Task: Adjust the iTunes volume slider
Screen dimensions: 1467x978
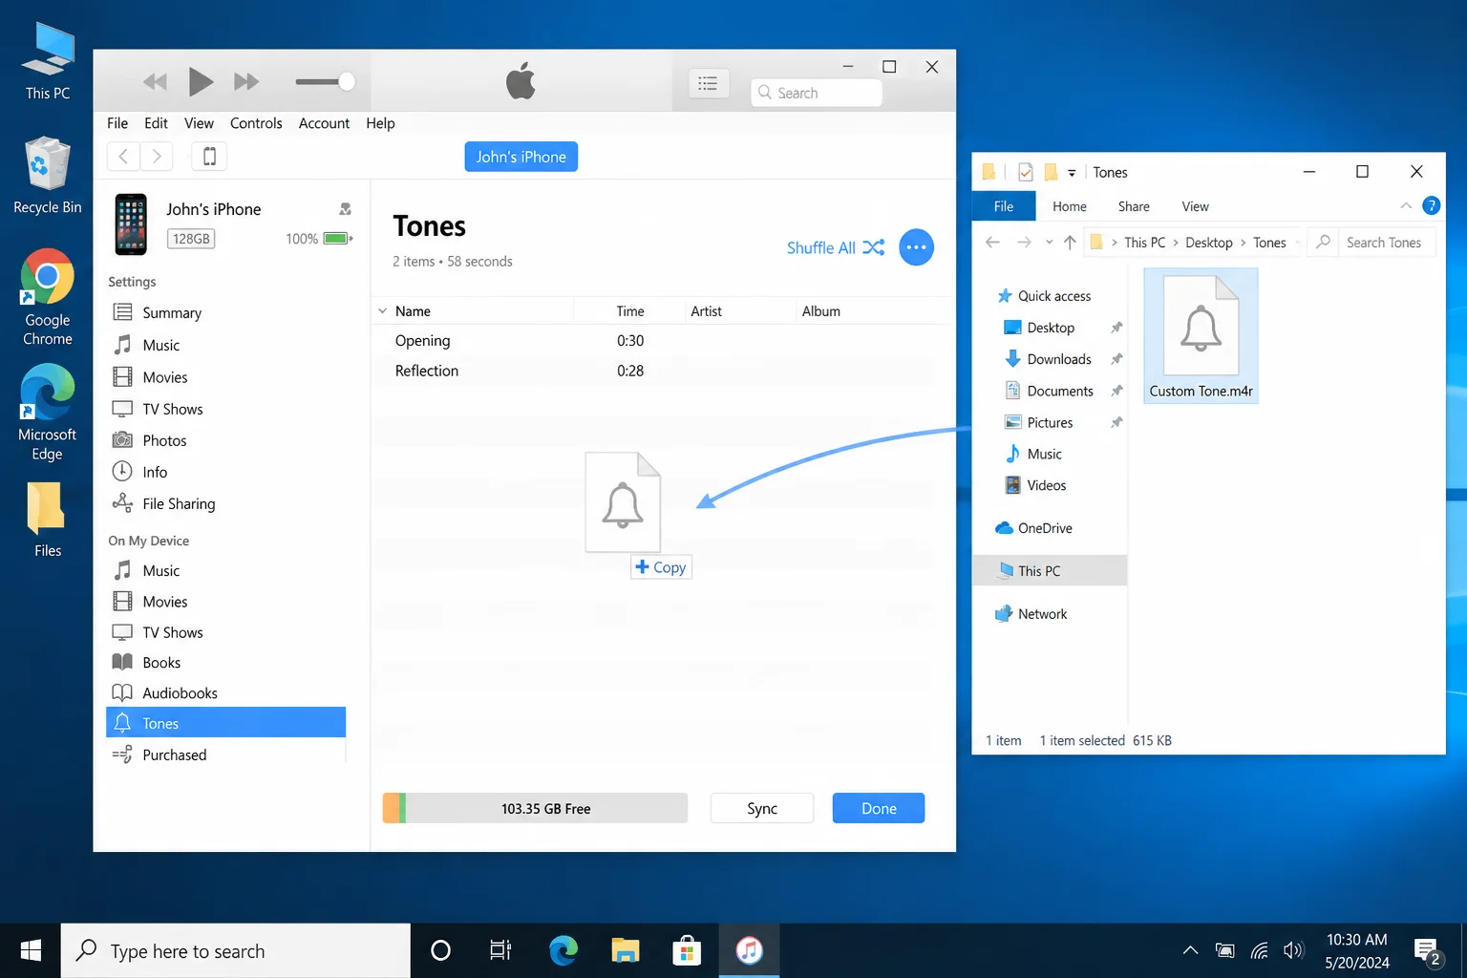Action: pyautogui.click(x=326, y=82)
